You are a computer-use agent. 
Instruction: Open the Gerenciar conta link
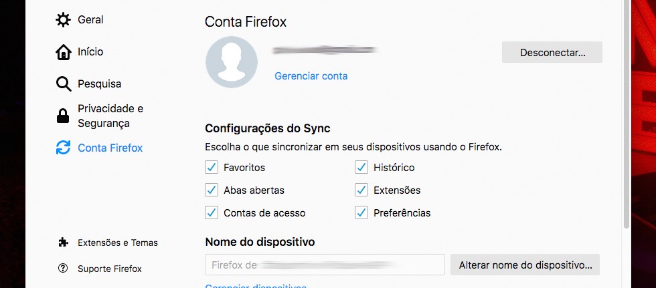(311, 76)
